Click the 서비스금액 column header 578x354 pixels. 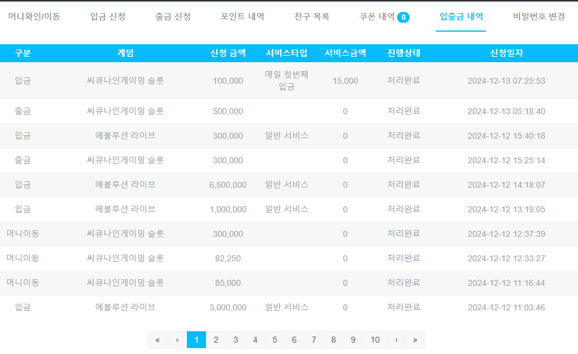pos(345,53)
